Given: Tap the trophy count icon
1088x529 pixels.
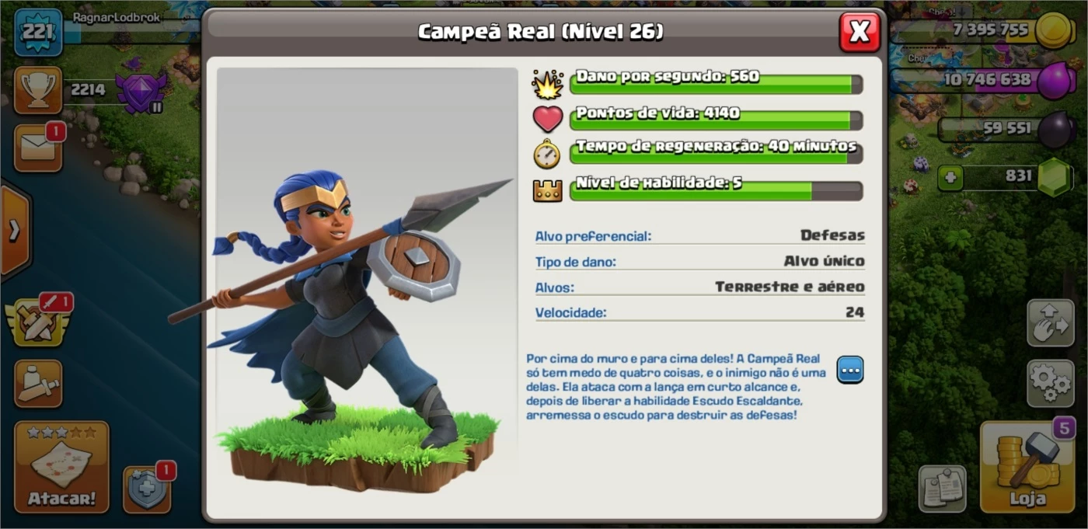Looking at the screenshot, I should 38,90.
